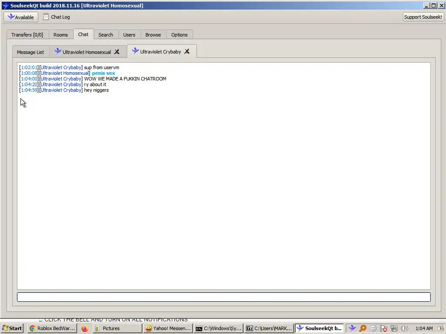The image size is (446, 334).
Task: Click the 'ry about it' message
Action: pos(95,84)
